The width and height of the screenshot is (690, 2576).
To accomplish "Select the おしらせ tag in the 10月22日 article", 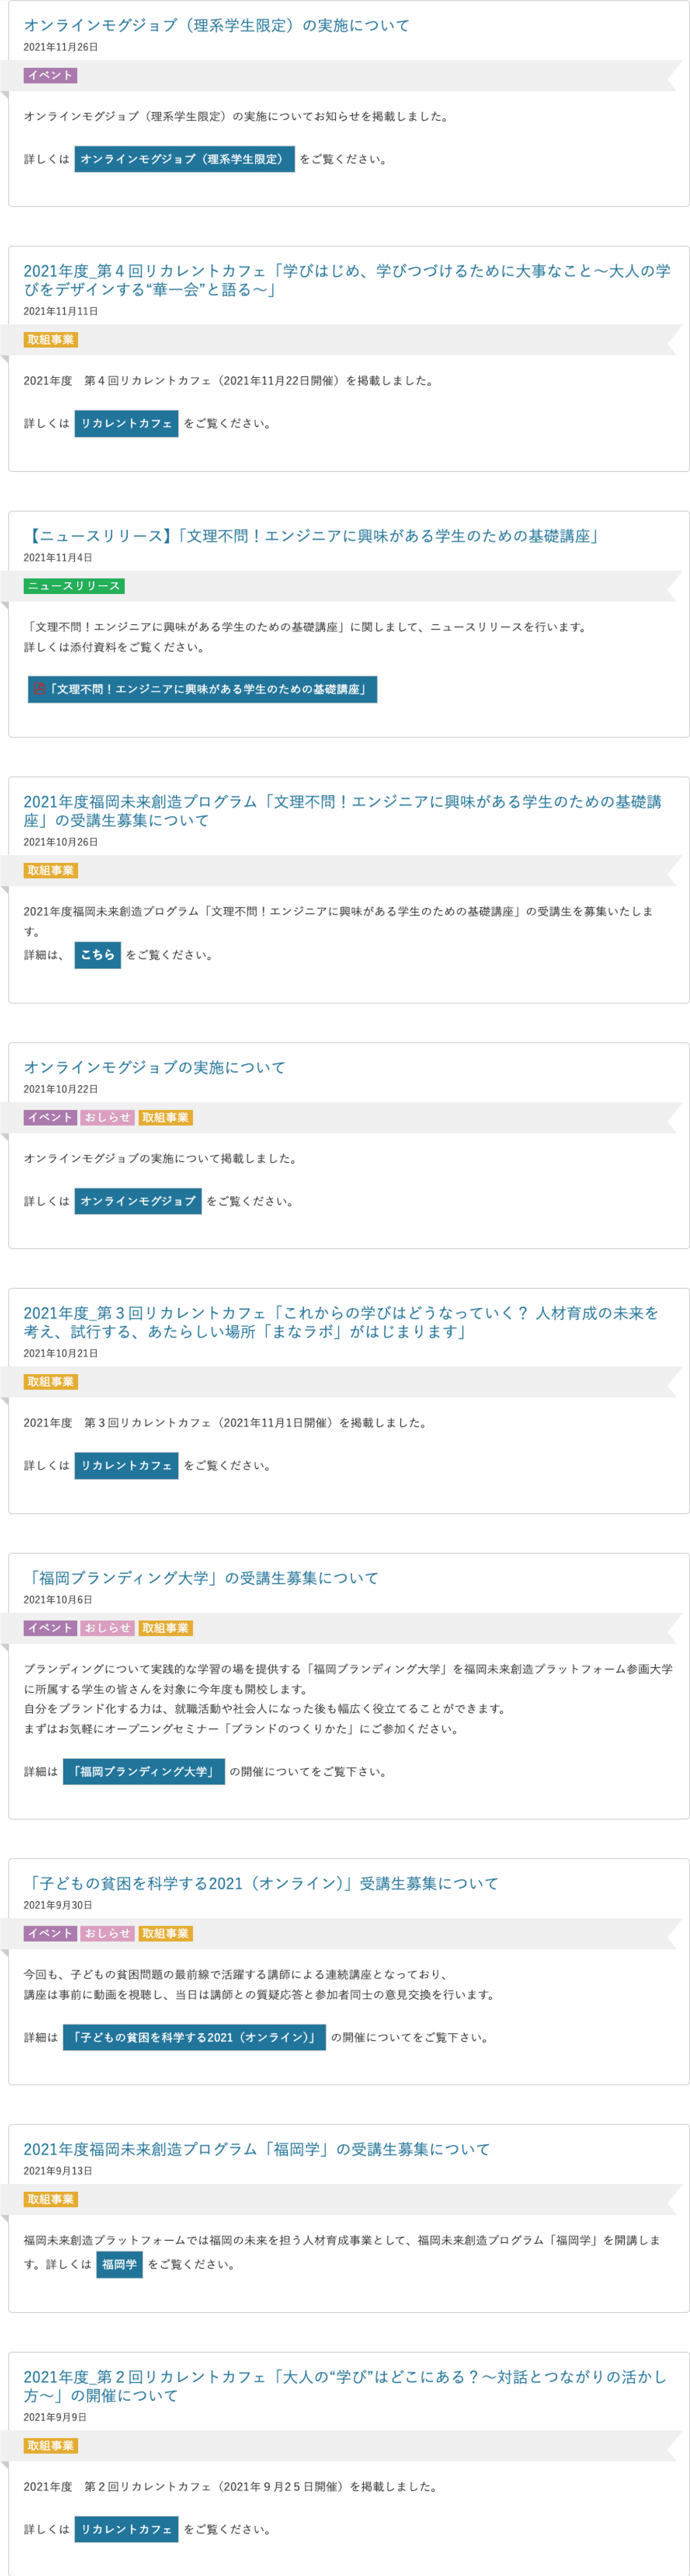I will (105, 1117).
